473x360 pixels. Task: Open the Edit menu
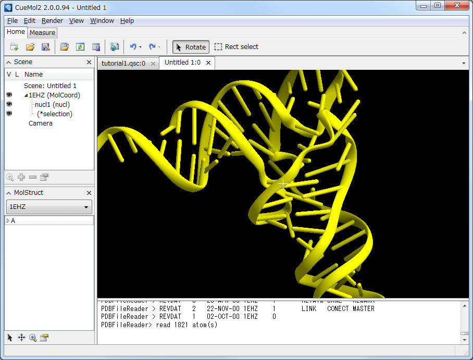30,21
